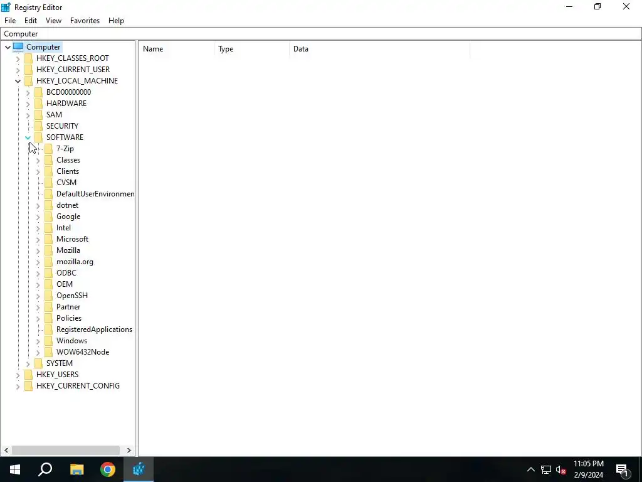Click the HARDWARE folder icon
This screenshot has height=482, width=642.
click(38, 104)
